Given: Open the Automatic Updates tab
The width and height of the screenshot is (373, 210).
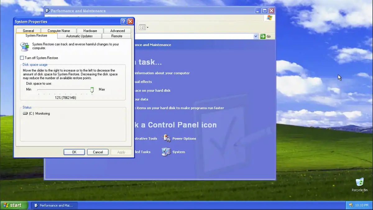Looking at the screenshot, I should coord(79,36).
